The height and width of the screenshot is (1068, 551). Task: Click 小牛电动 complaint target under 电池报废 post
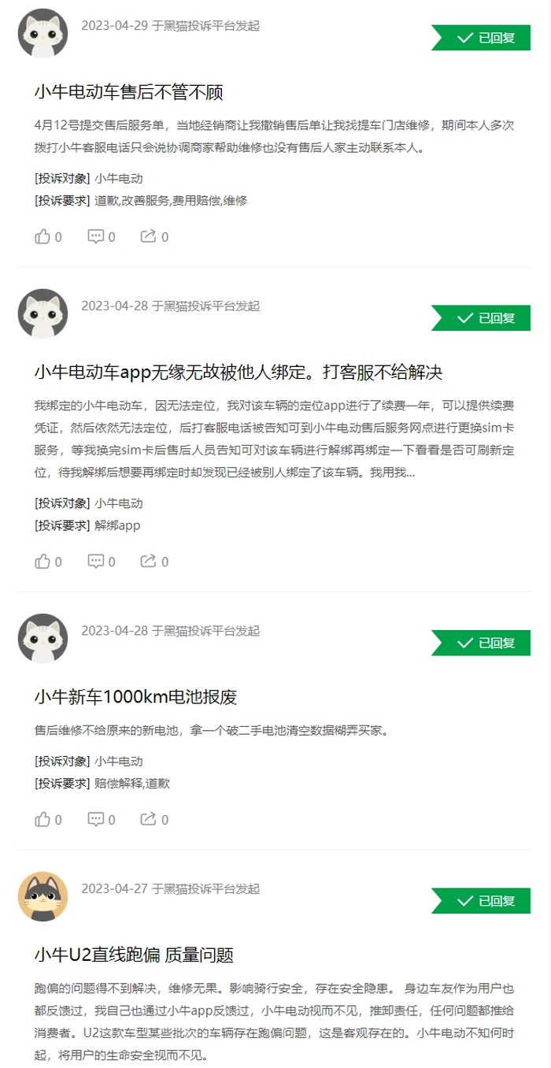tap(119, 762)
